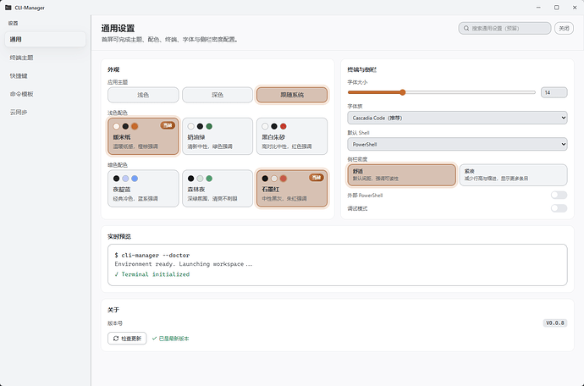Choose the 石墨红 dark color scheme
This screenshot has height=386, width=584.
(x=292, y=189)
